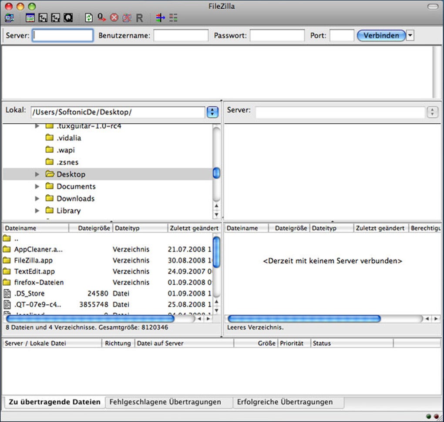Open the Site Manager icon

tap(9, 18)
